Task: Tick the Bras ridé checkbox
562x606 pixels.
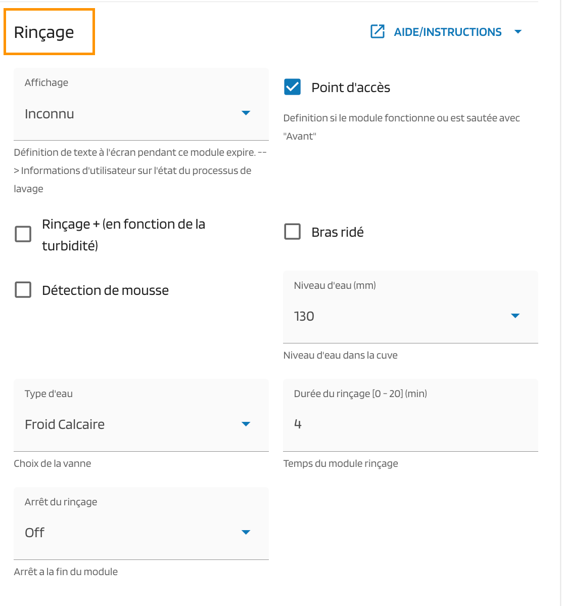Action: pyautogui.click(x=293, y=232)
